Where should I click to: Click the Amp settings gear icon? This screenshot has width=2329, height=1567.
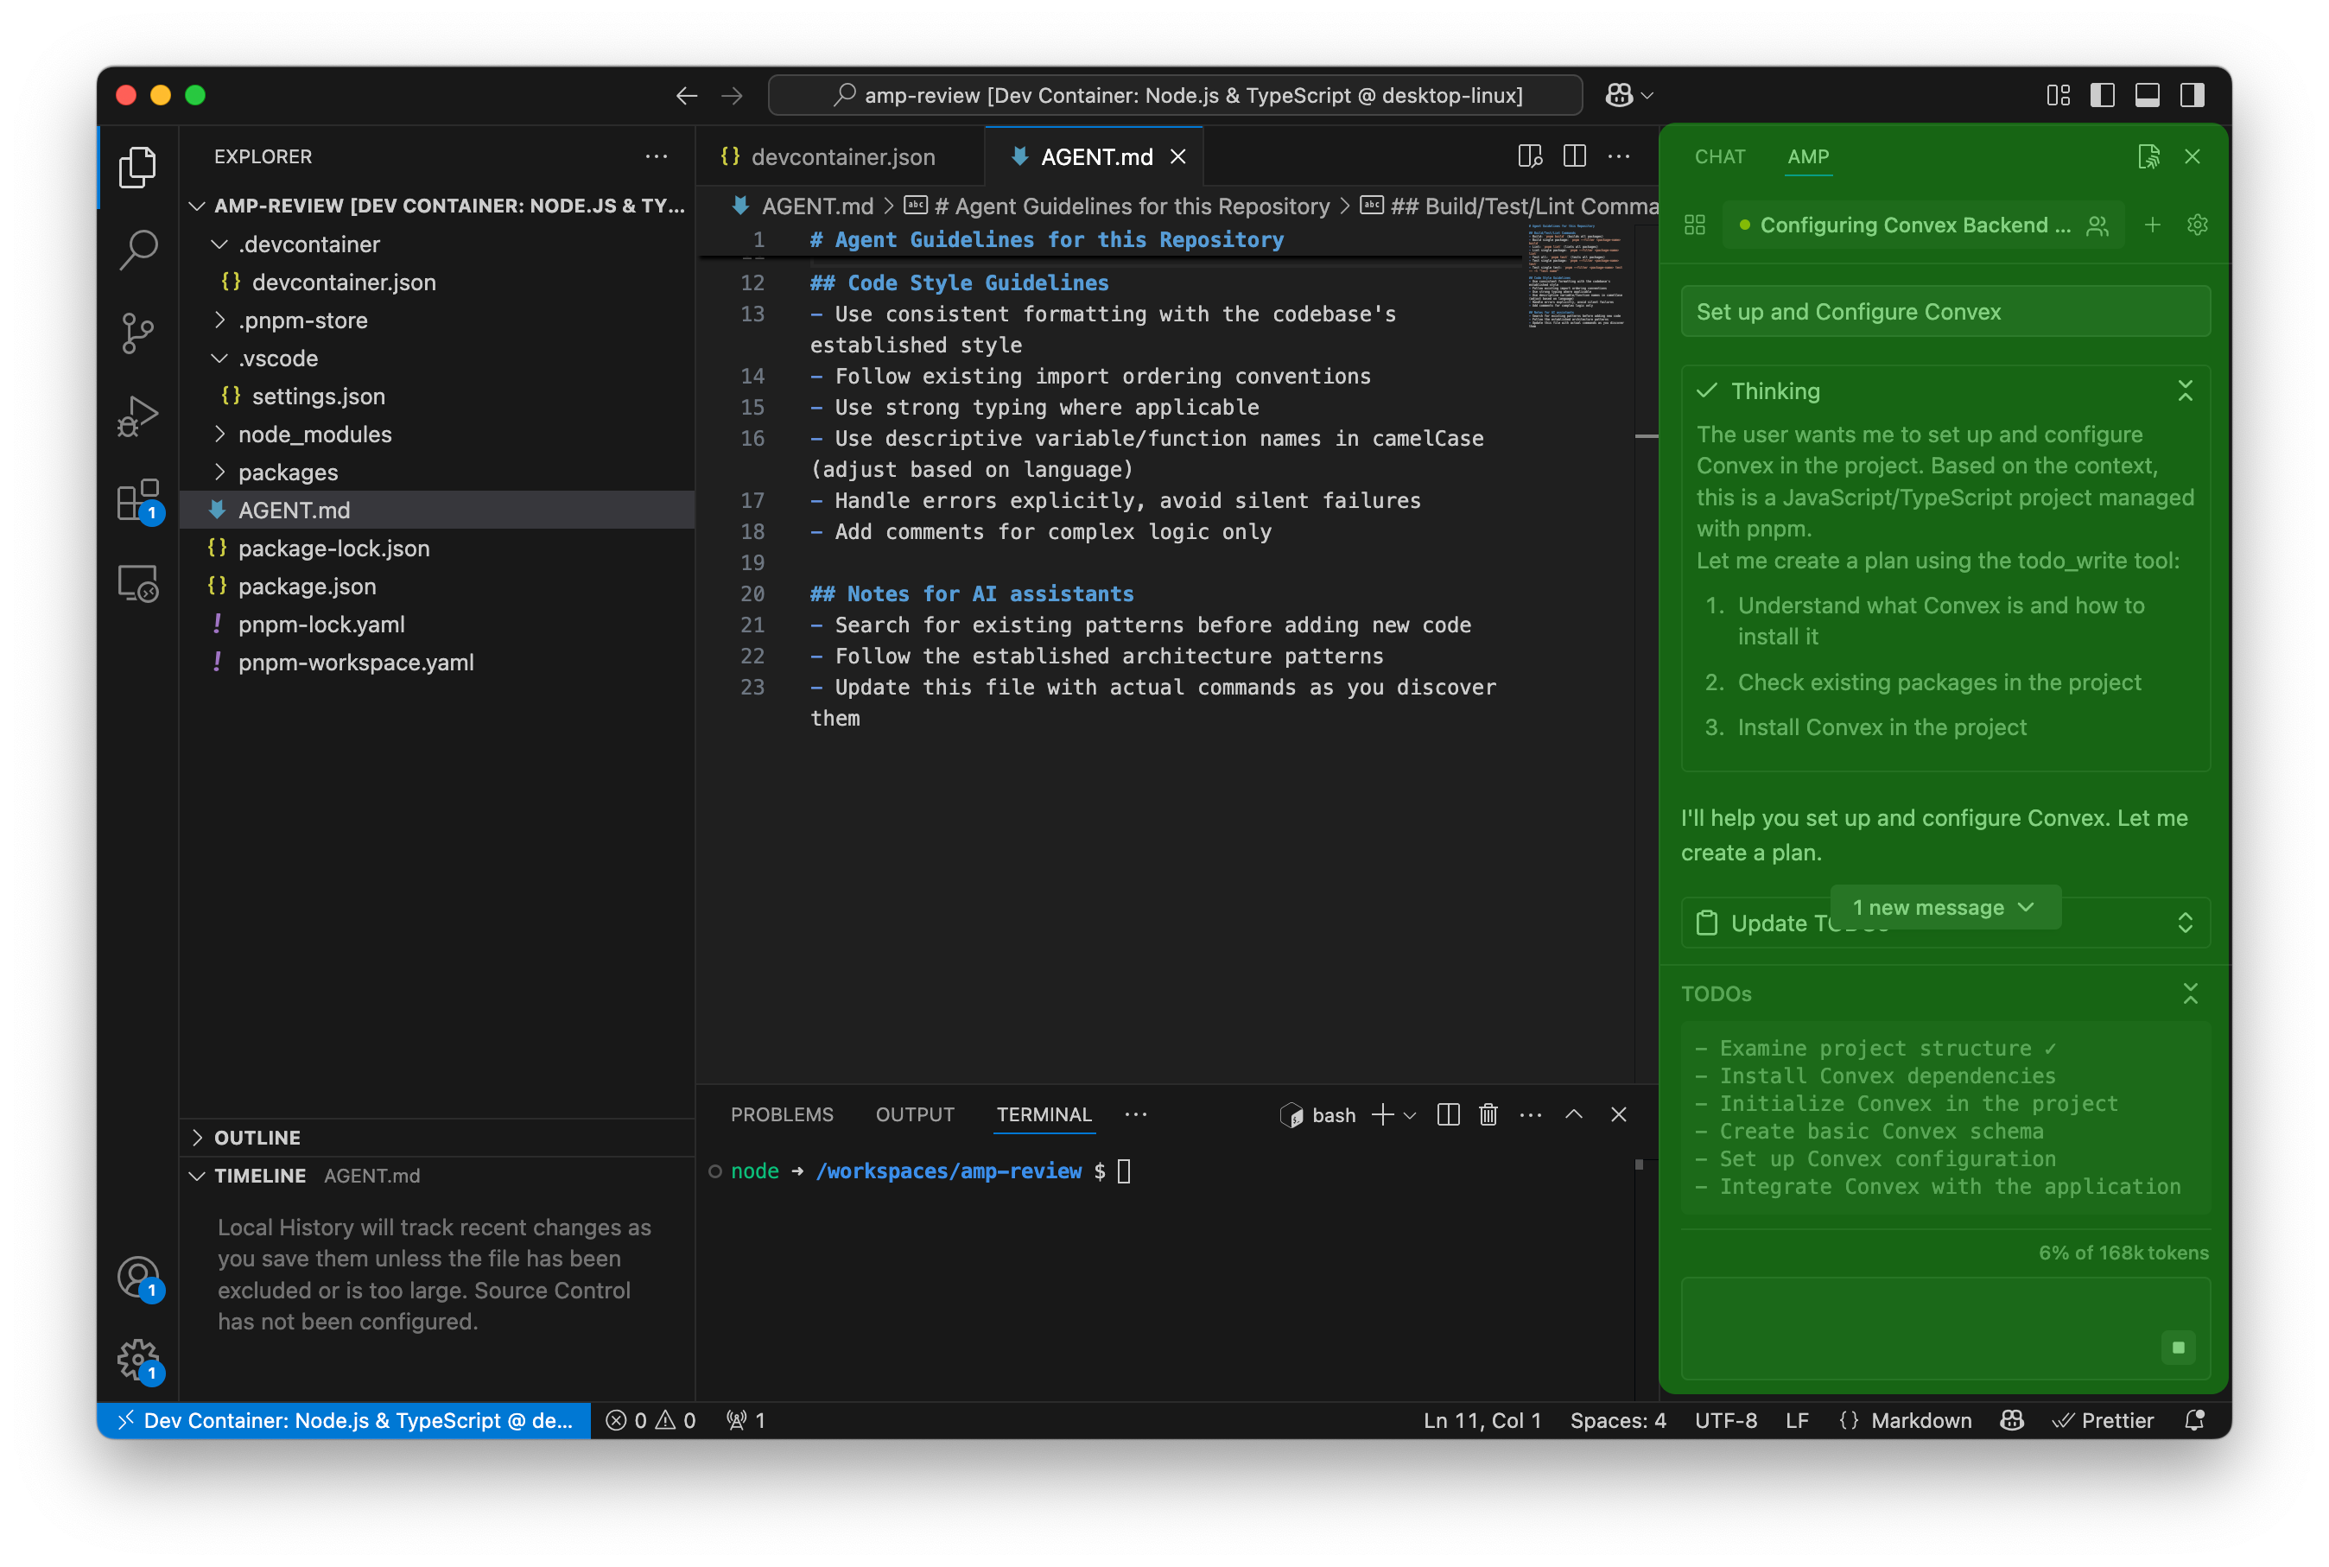(x=2196, y=225)
